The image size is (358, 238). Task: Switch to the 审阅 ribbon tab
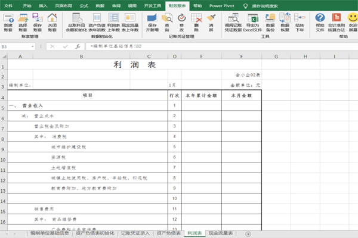click(116, 6)
